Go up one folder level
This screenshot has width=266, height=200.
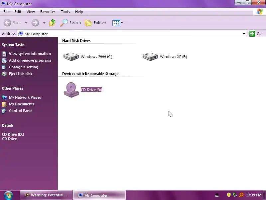(52, 23)
